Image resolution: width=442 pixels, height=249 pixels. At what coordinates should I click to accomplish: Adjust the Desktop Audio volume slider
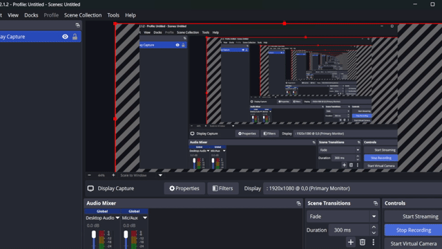[94, 234]
